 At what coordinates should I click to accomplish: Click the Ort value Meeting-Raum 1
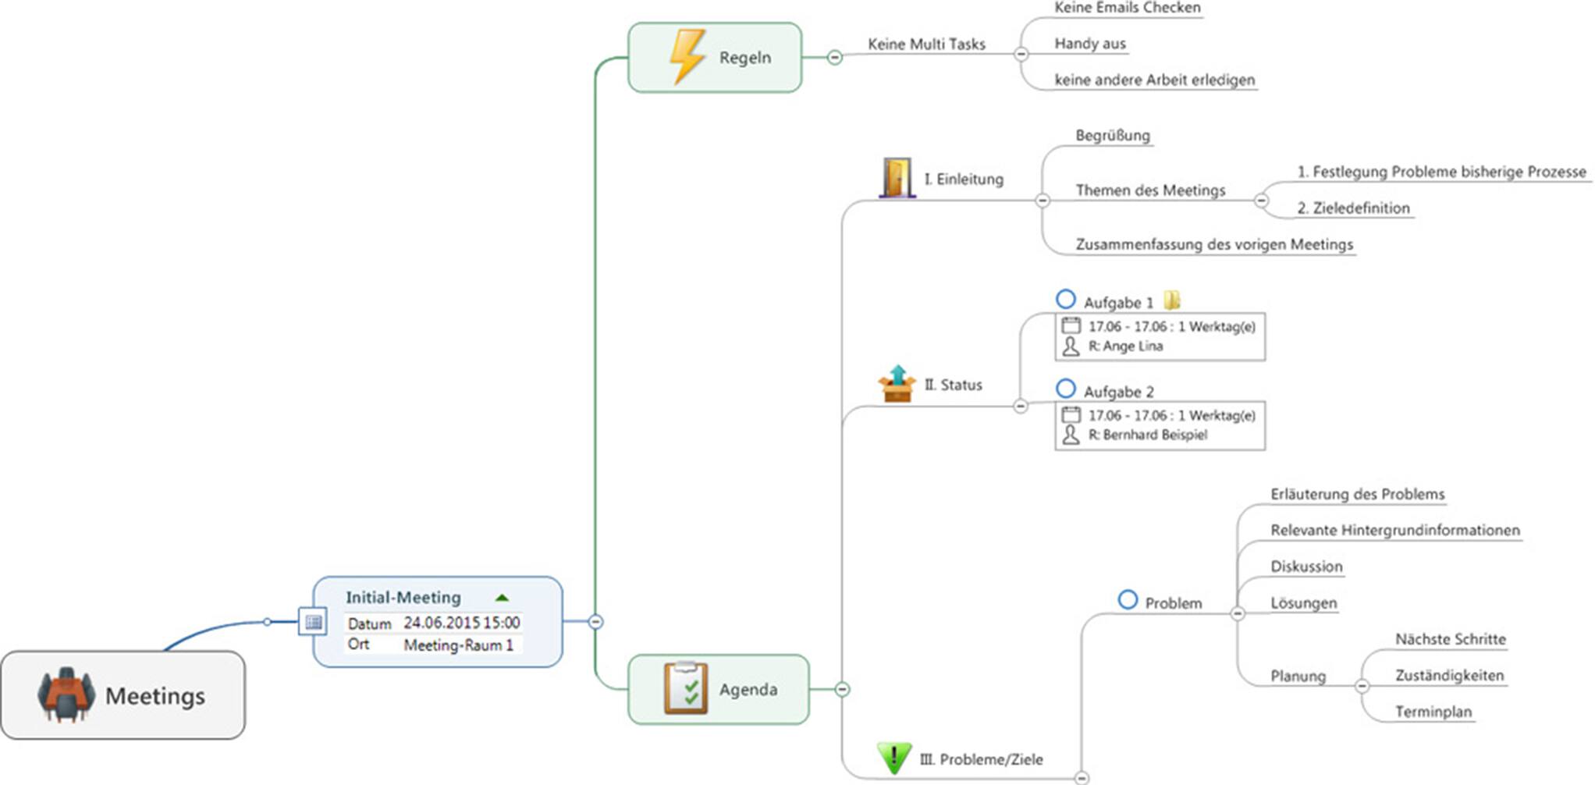coord(458,645)
